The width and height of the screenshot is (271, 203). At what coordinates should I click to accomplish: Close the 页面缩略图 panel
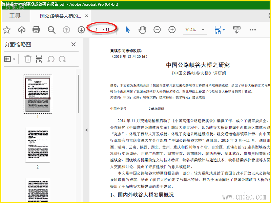coord(74,44)
